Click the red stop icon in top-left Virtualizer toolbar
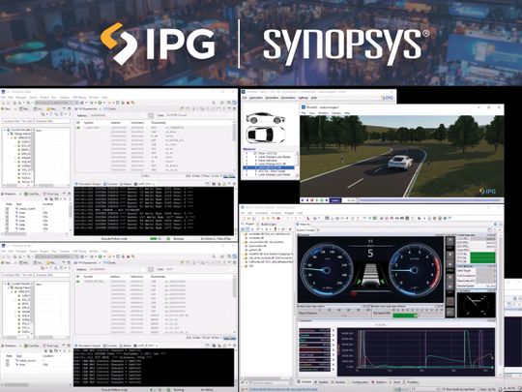The width and height of the screenshot is (522, 392). pos(128,103)
